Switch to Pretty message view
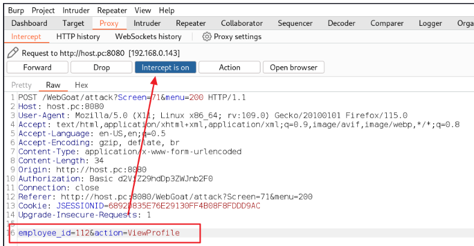This screenshot has height=246, width=474. coord(22,85)
